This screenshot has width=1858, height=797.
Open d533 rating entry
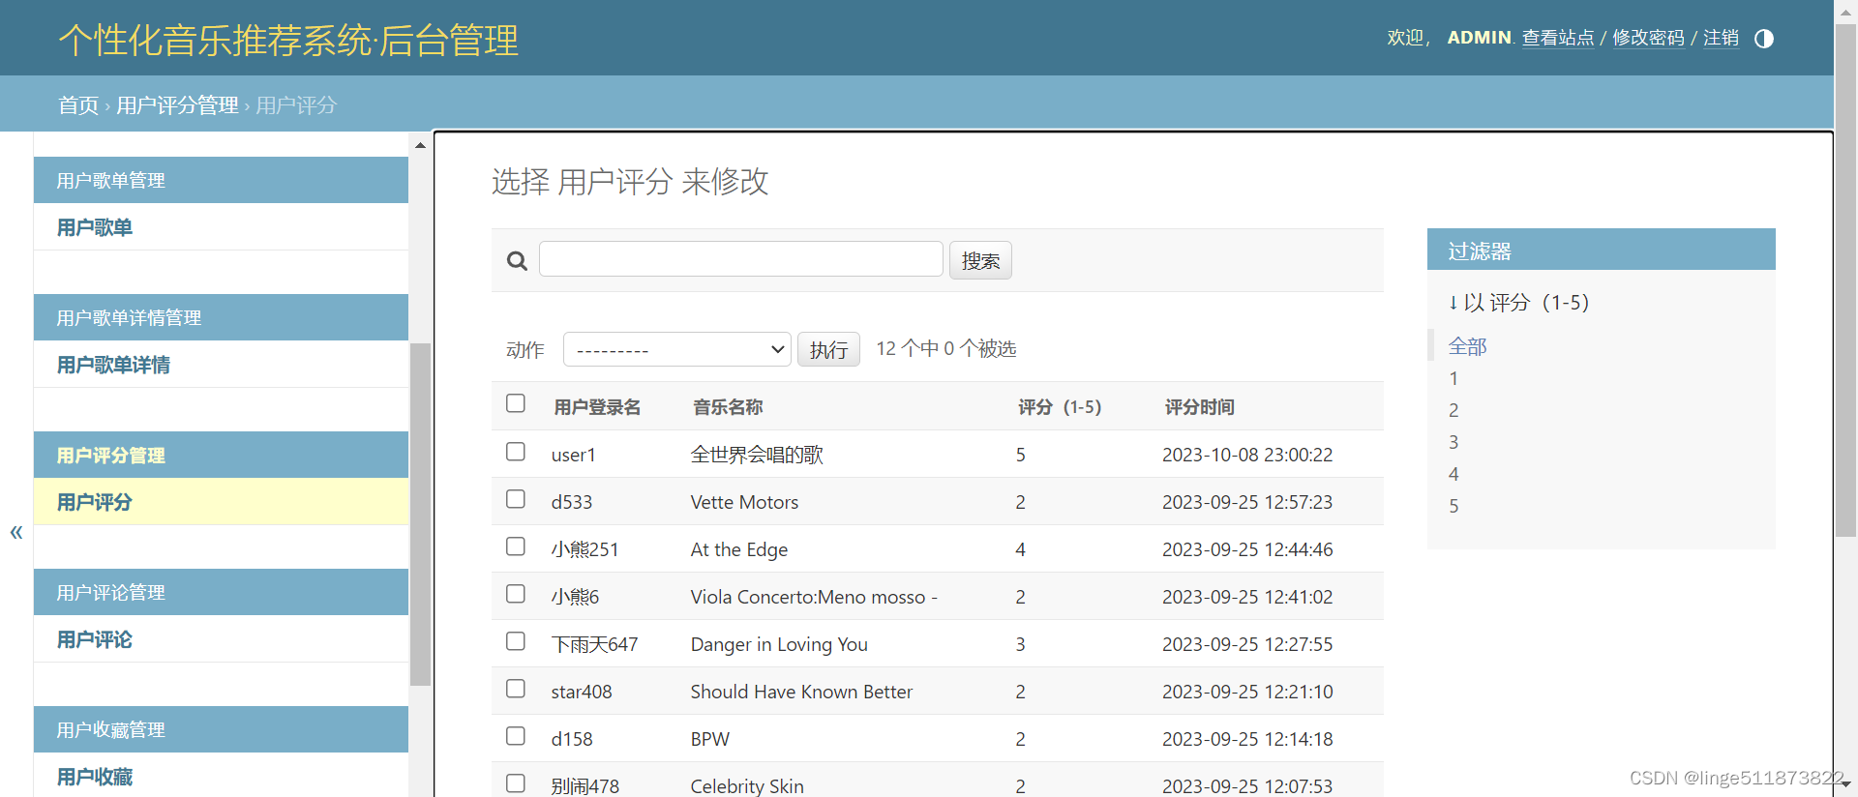point(572,502)
